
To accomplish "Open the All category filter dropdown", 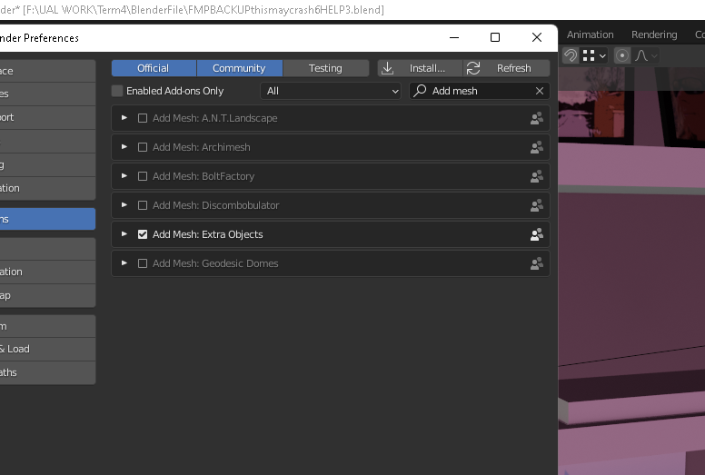I will (x=331, y=91).
